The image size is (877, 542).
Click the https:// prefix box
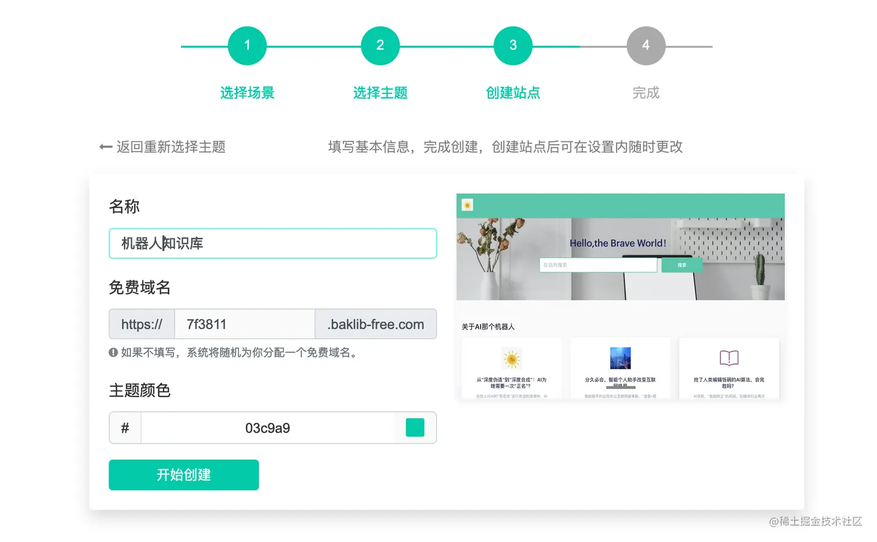pos(142,324)
